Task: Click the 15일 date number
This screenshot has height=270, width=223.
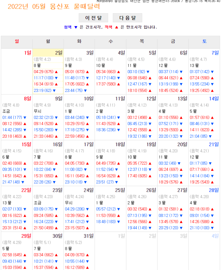Action: (26, 144)
